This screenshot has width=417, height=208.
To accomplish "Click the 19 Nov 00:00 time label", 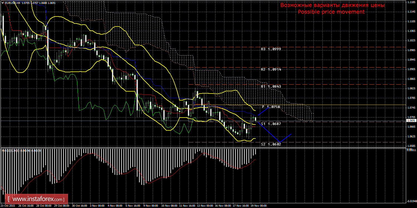I will point(258,206).
